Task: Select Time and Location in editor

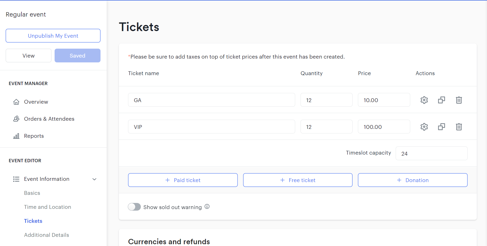Action: click(47, 207)
